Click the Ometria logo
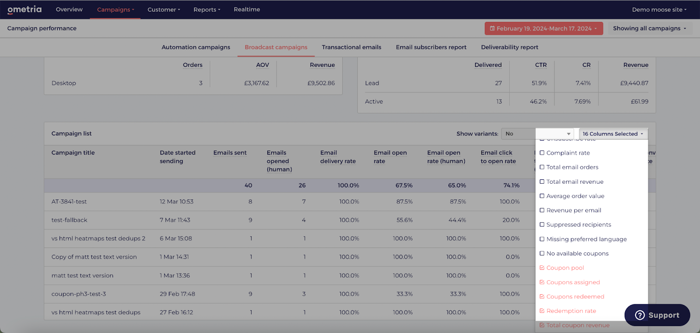This screenshot has width=700, height=333. tap(24, 10)
